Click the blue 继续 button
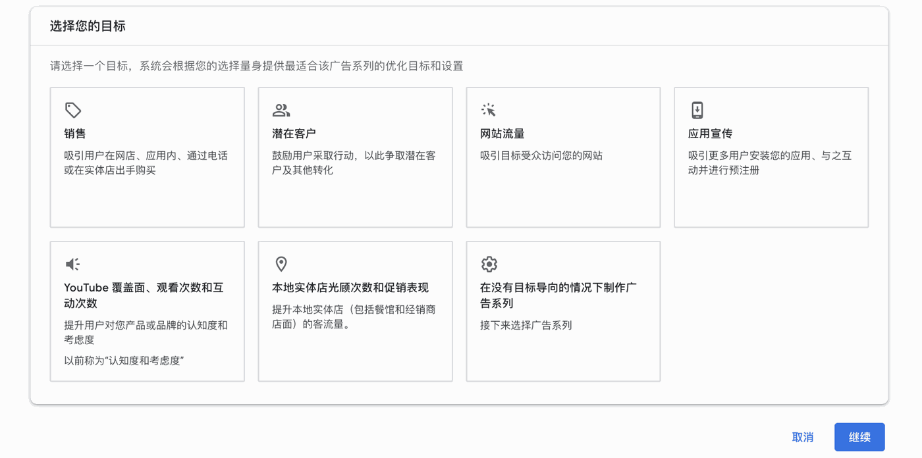 pos(859,437)
